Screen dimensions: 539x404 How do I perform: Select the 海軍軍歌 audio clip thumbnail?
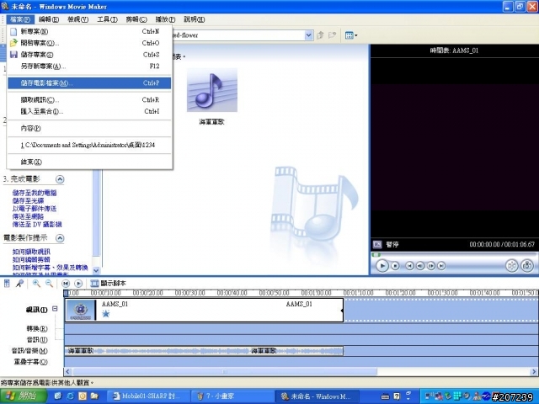(211, 90)
